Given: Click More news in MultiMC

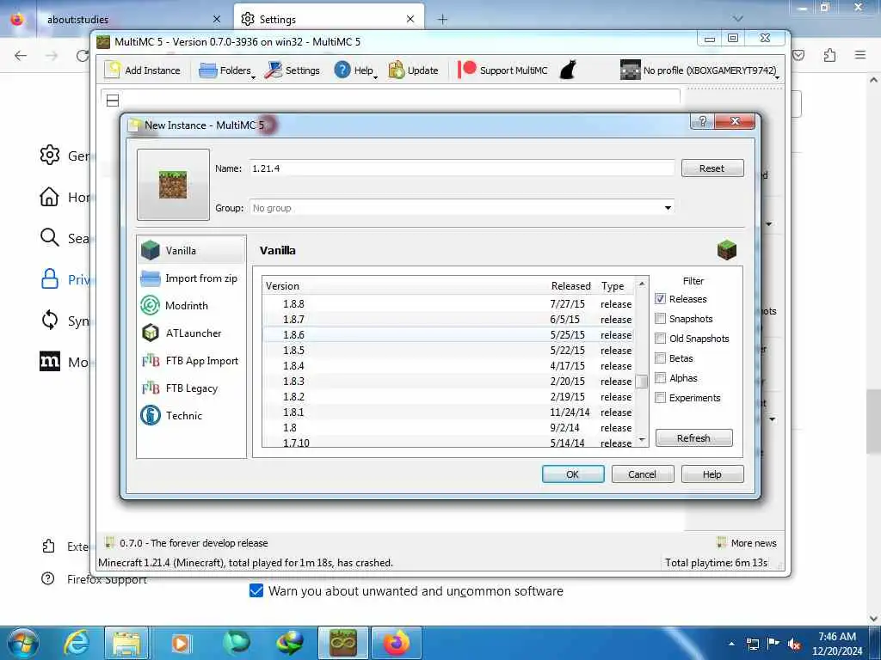Looking at the screenshot, I should click(x=748, y=543).
